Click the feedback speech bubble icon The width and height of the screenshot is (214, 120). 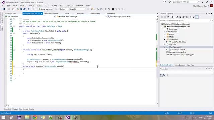(170, 2)
